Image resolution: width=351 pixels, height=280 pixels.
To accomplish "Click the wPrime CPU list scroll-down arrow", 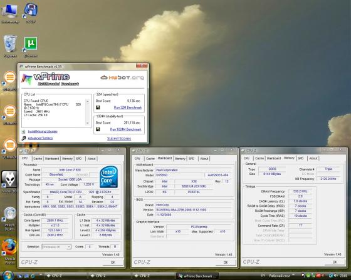I will [x=88, y=123].
